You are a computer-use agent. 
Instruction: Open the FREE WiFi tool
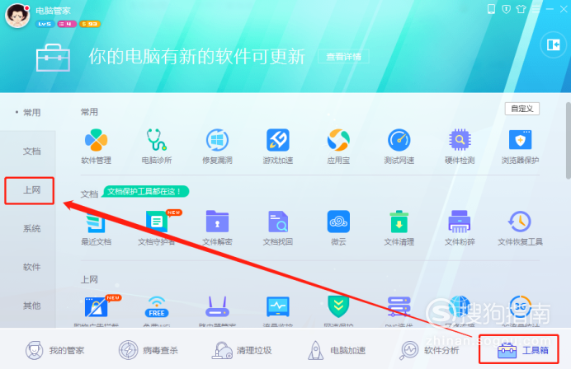point(157,308)
